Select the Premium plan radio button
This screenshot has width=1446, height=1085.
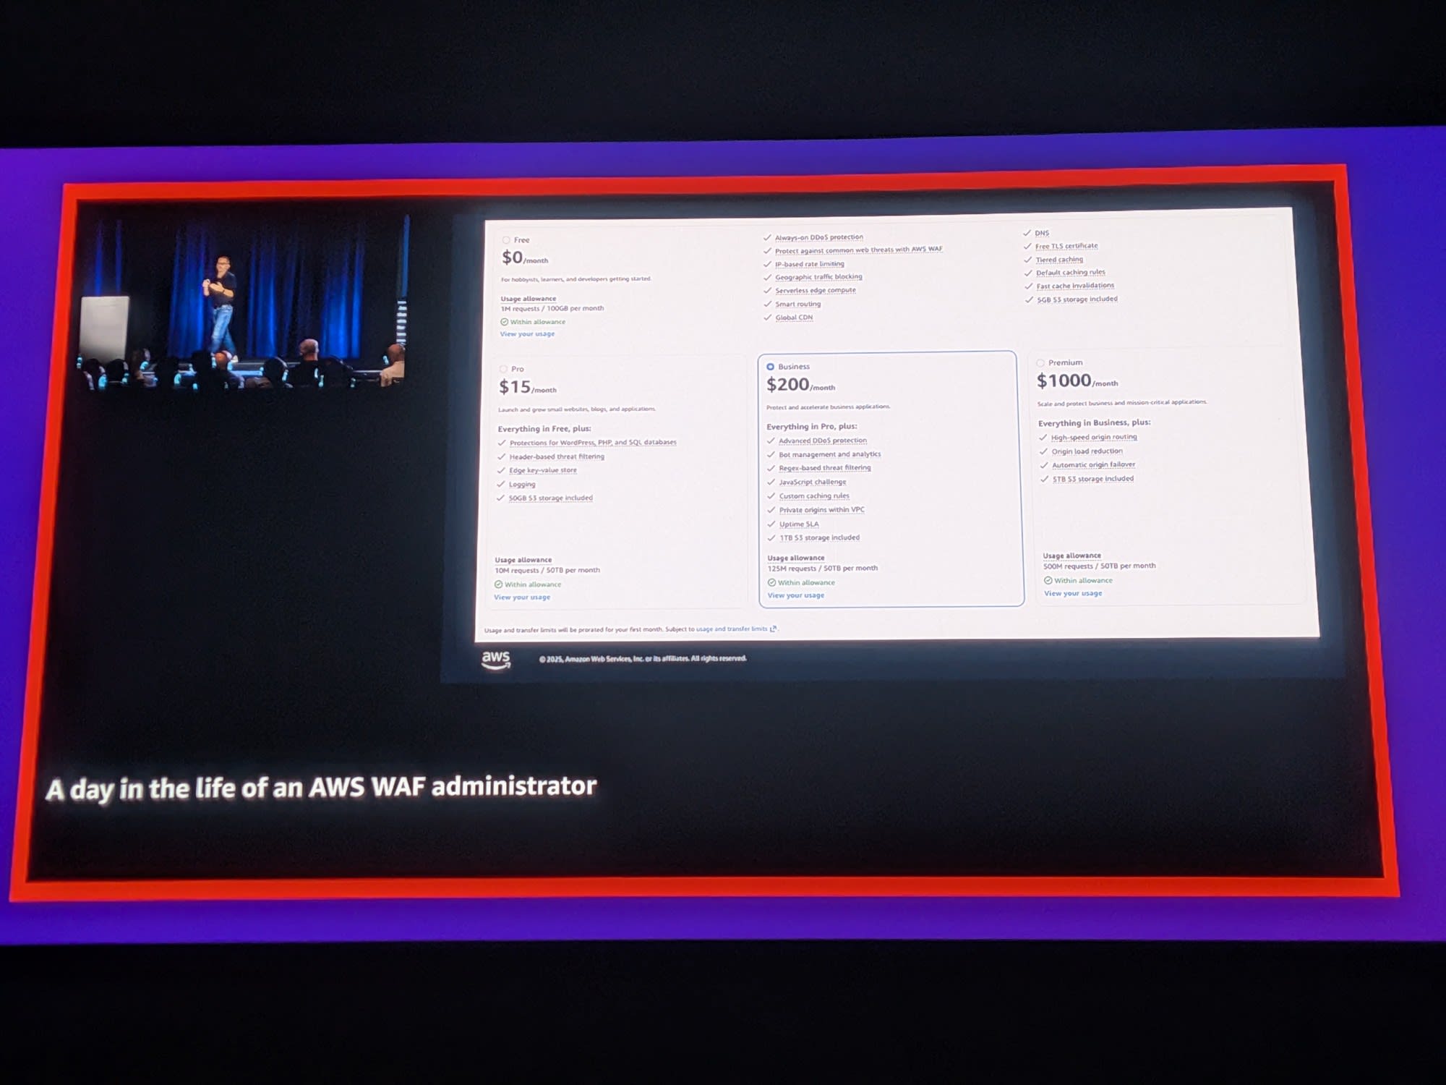1040,363
